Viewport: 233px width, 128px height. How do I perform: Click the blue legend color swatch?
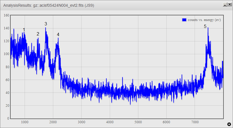point(184,20)
